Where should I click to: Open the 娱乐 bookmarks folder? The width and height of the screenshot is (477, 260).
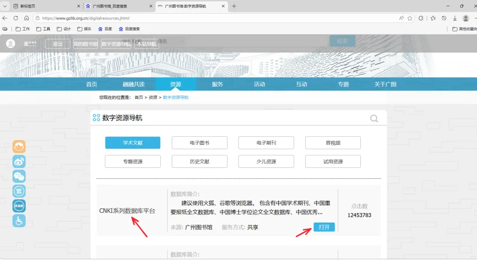pyautogui.click(x=84, y=29)
